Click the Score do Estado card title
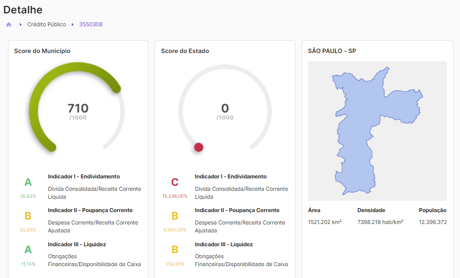 pos(185,51)
